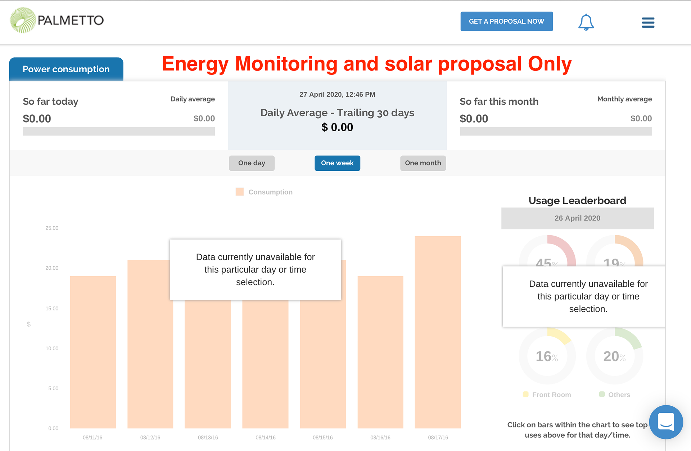
Task: Click the 16% Front Room donut chart
Action: click(547, 356)
